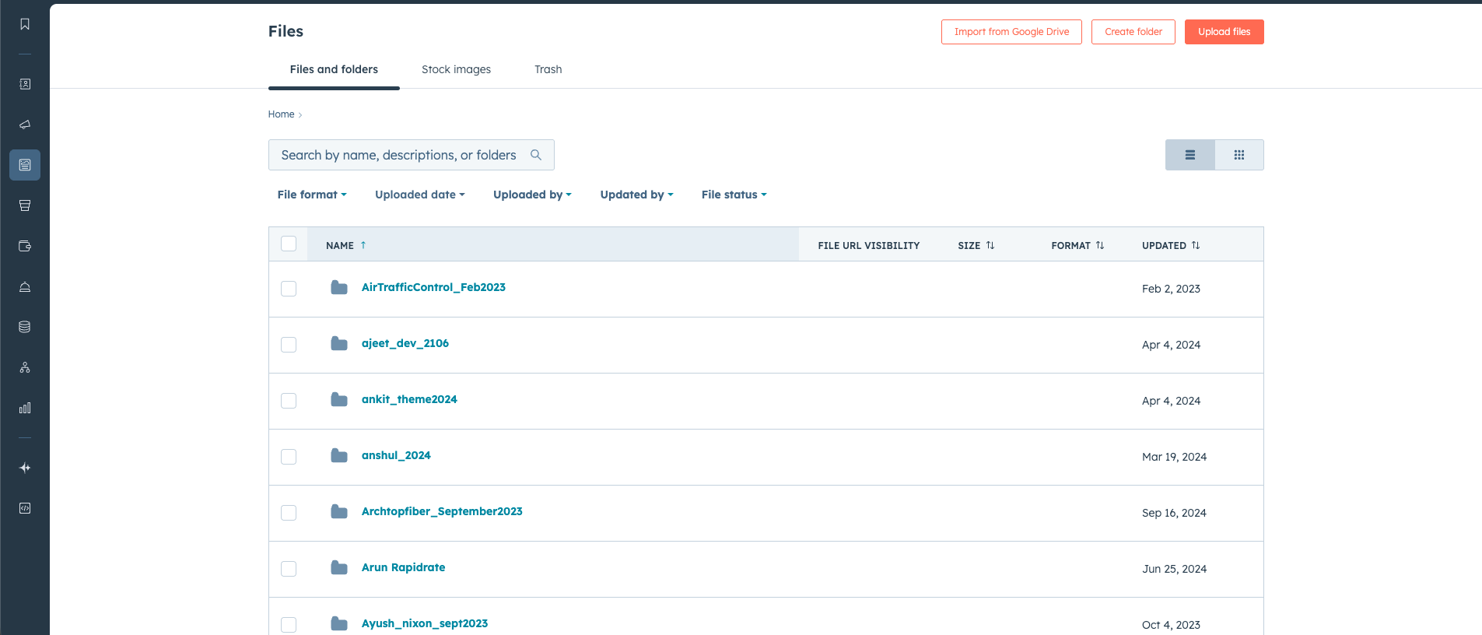Switch to grid view
This screenshot has width=1482, height=635.
(x=1239, y=155)
